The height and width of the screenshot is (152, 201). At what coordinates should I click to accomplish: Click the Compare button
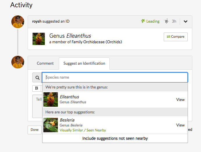(176, 37)
